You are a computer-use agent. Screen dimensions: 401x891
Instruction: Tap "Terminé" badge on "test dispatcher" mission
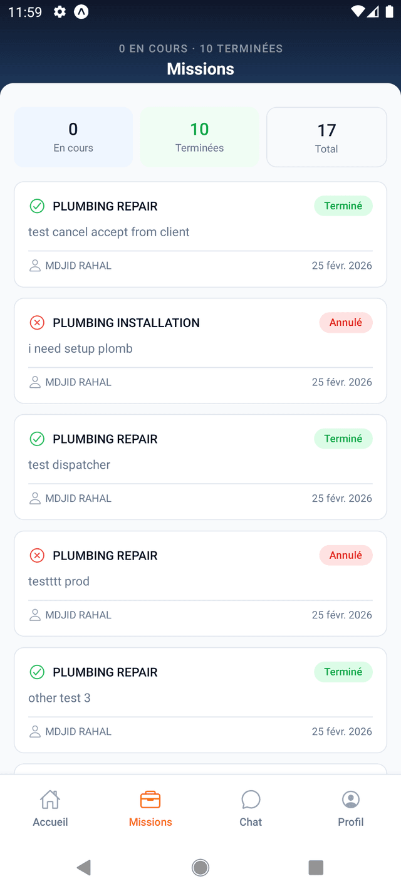[x=343, y=439]
